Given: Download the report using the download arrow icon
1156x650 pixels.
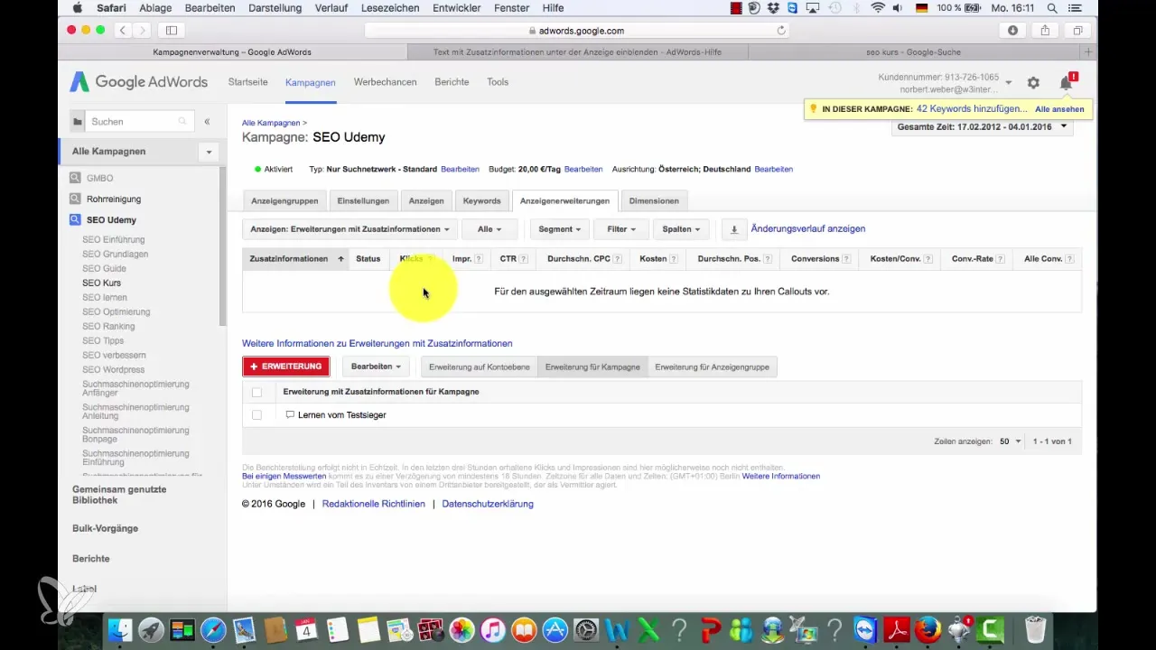Looking at the screenshot, I should [x=733, y=229].
